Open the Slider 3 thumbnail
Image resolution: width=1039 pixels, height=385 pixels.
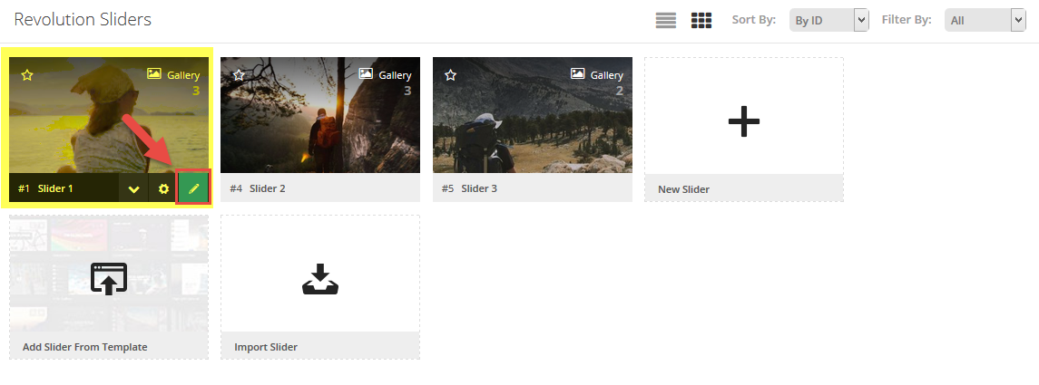coord(533,115)
